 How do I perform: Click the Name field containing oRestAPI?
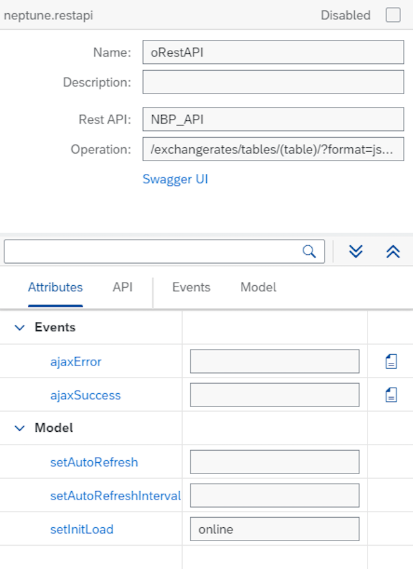click(x=273, y=52)
